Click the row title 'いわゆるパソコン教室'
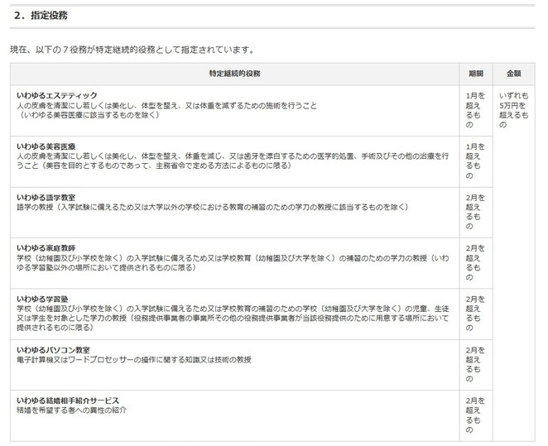 53,350
